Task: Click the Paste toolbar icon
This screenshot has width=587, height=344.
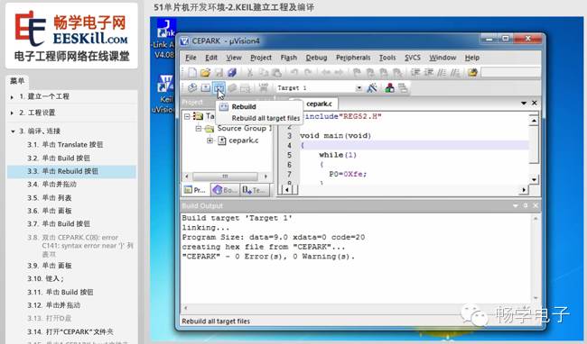Action: coord(276,72)
